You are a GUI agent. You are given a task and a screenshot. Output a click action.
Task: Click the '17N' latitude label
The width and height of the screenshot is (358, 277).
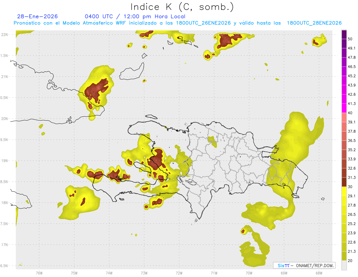click(x=5, y=245)
